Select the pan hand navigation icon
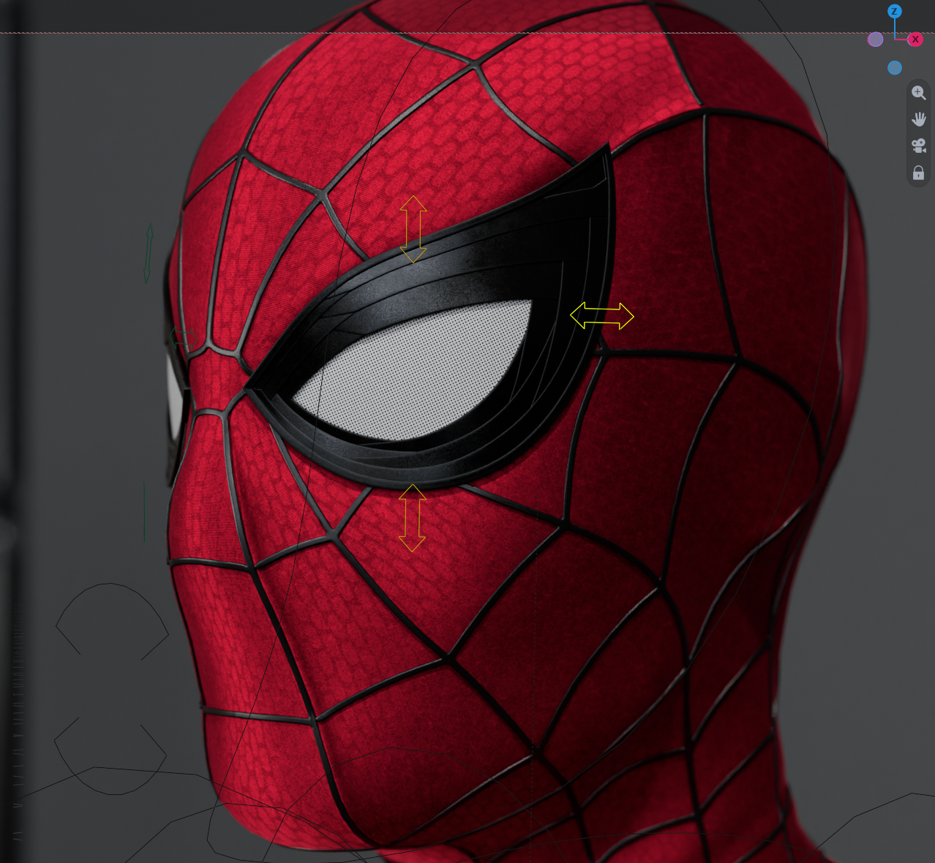The image size is (935, 863). coord(919,119)
